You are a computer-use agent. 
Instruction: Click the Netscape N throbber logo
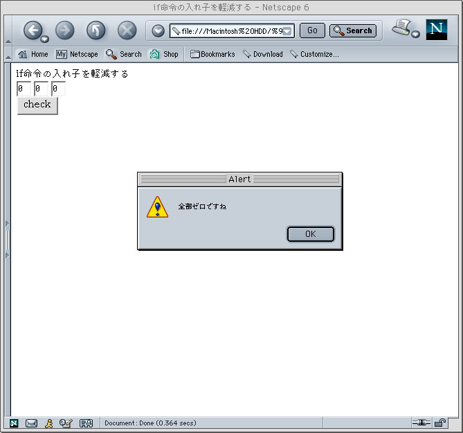(x=437, y=30)
